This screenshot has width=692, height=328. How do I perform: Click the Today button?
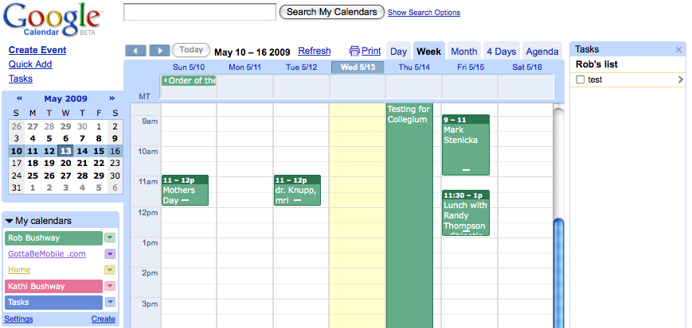tap(191, 50)
